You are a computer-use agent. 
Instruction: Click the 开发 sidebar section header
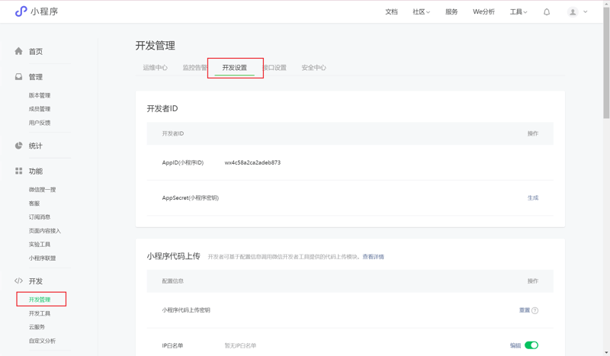point(36,281)
